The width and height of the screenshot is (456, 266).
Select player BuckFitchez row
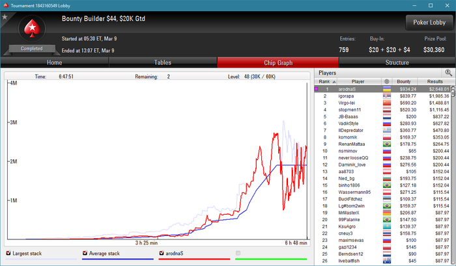tap(383, 199)
